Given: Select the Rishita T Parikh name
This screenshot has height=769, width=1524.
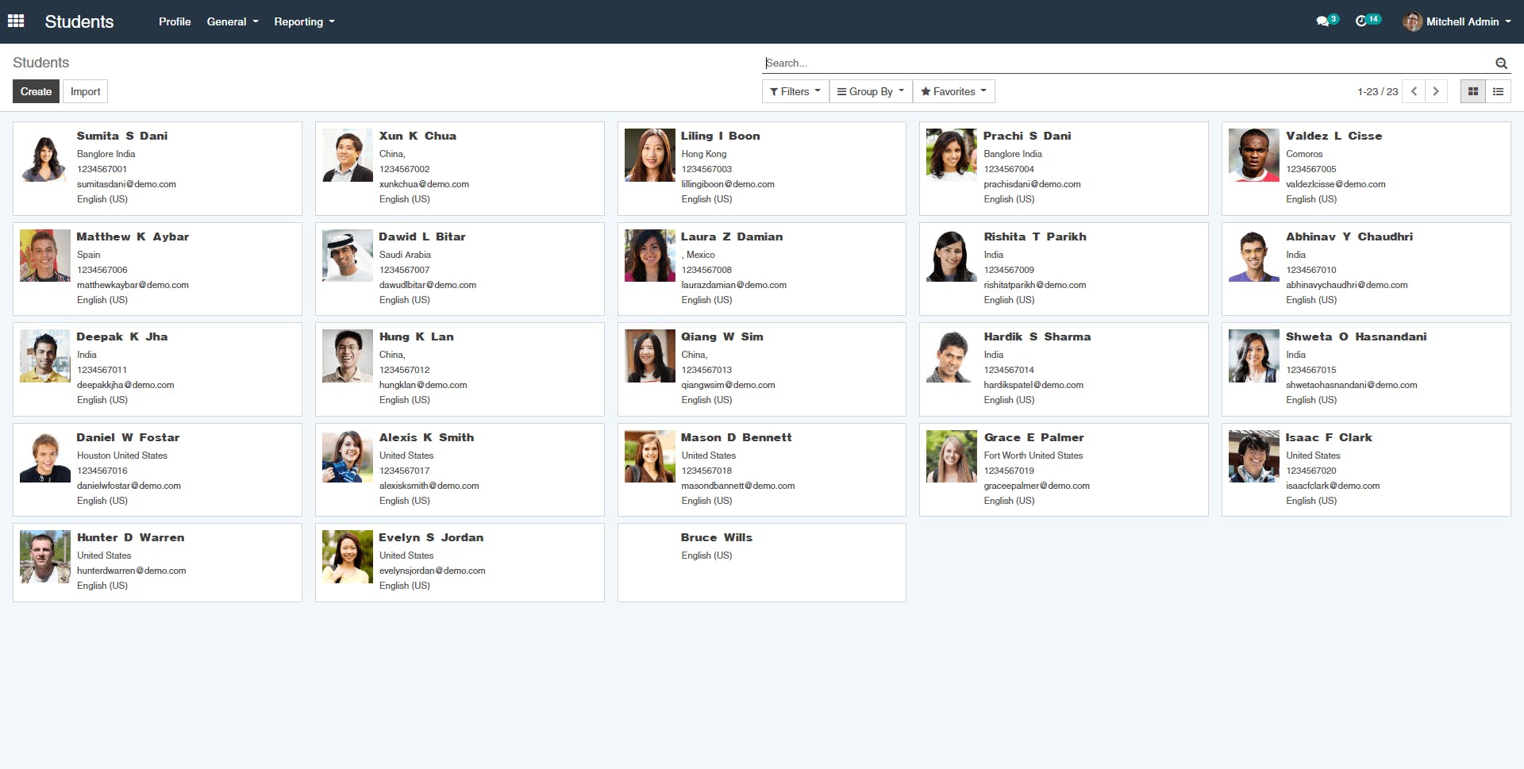Looking at the screenshot, I should click(1035, 236).
